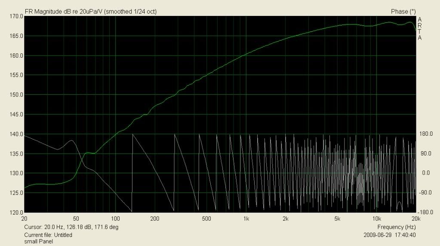Image resolution: width=440 pixels, height=246 pixels.
Task: Click the 20 Hz frequency axis label
Action: (x=24, y=219)
